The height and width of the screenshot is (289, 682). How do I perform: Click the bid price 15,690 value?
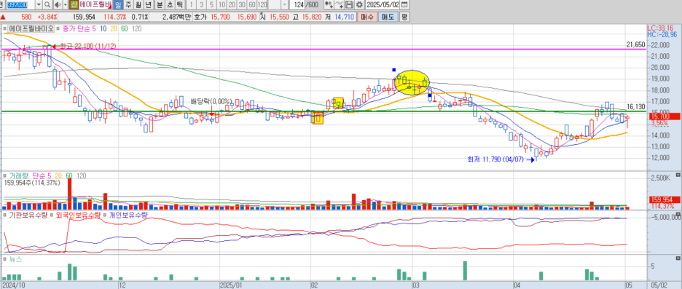pyautogui.click(x=246, y=17)
